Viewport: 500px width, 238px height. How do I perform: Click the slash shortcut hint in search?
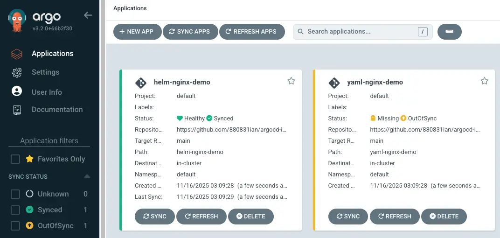(x=423, y=32)
